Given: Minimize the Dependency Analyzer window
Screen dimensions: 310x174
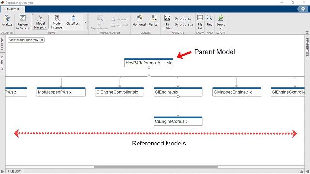Looking at the screenshot, I should click(282, 2).
